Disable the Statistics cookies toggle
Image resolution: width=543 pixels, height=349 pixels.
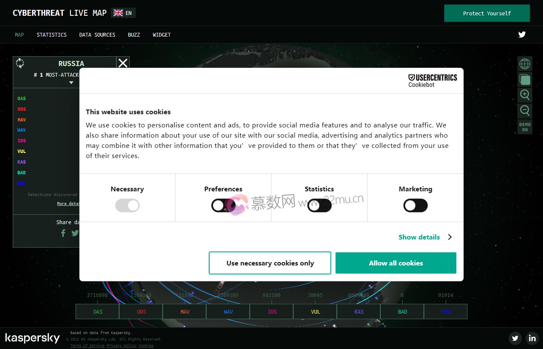coord(319,205)
